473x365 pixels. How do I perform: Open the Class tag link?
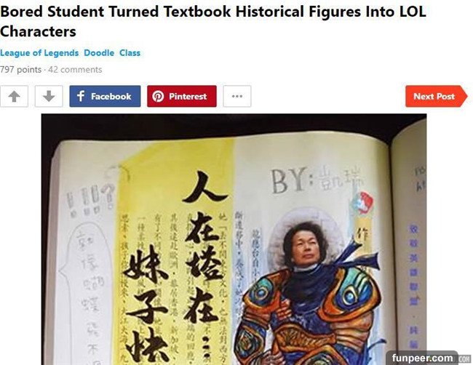pyautogui.click(x=130, y=53)
